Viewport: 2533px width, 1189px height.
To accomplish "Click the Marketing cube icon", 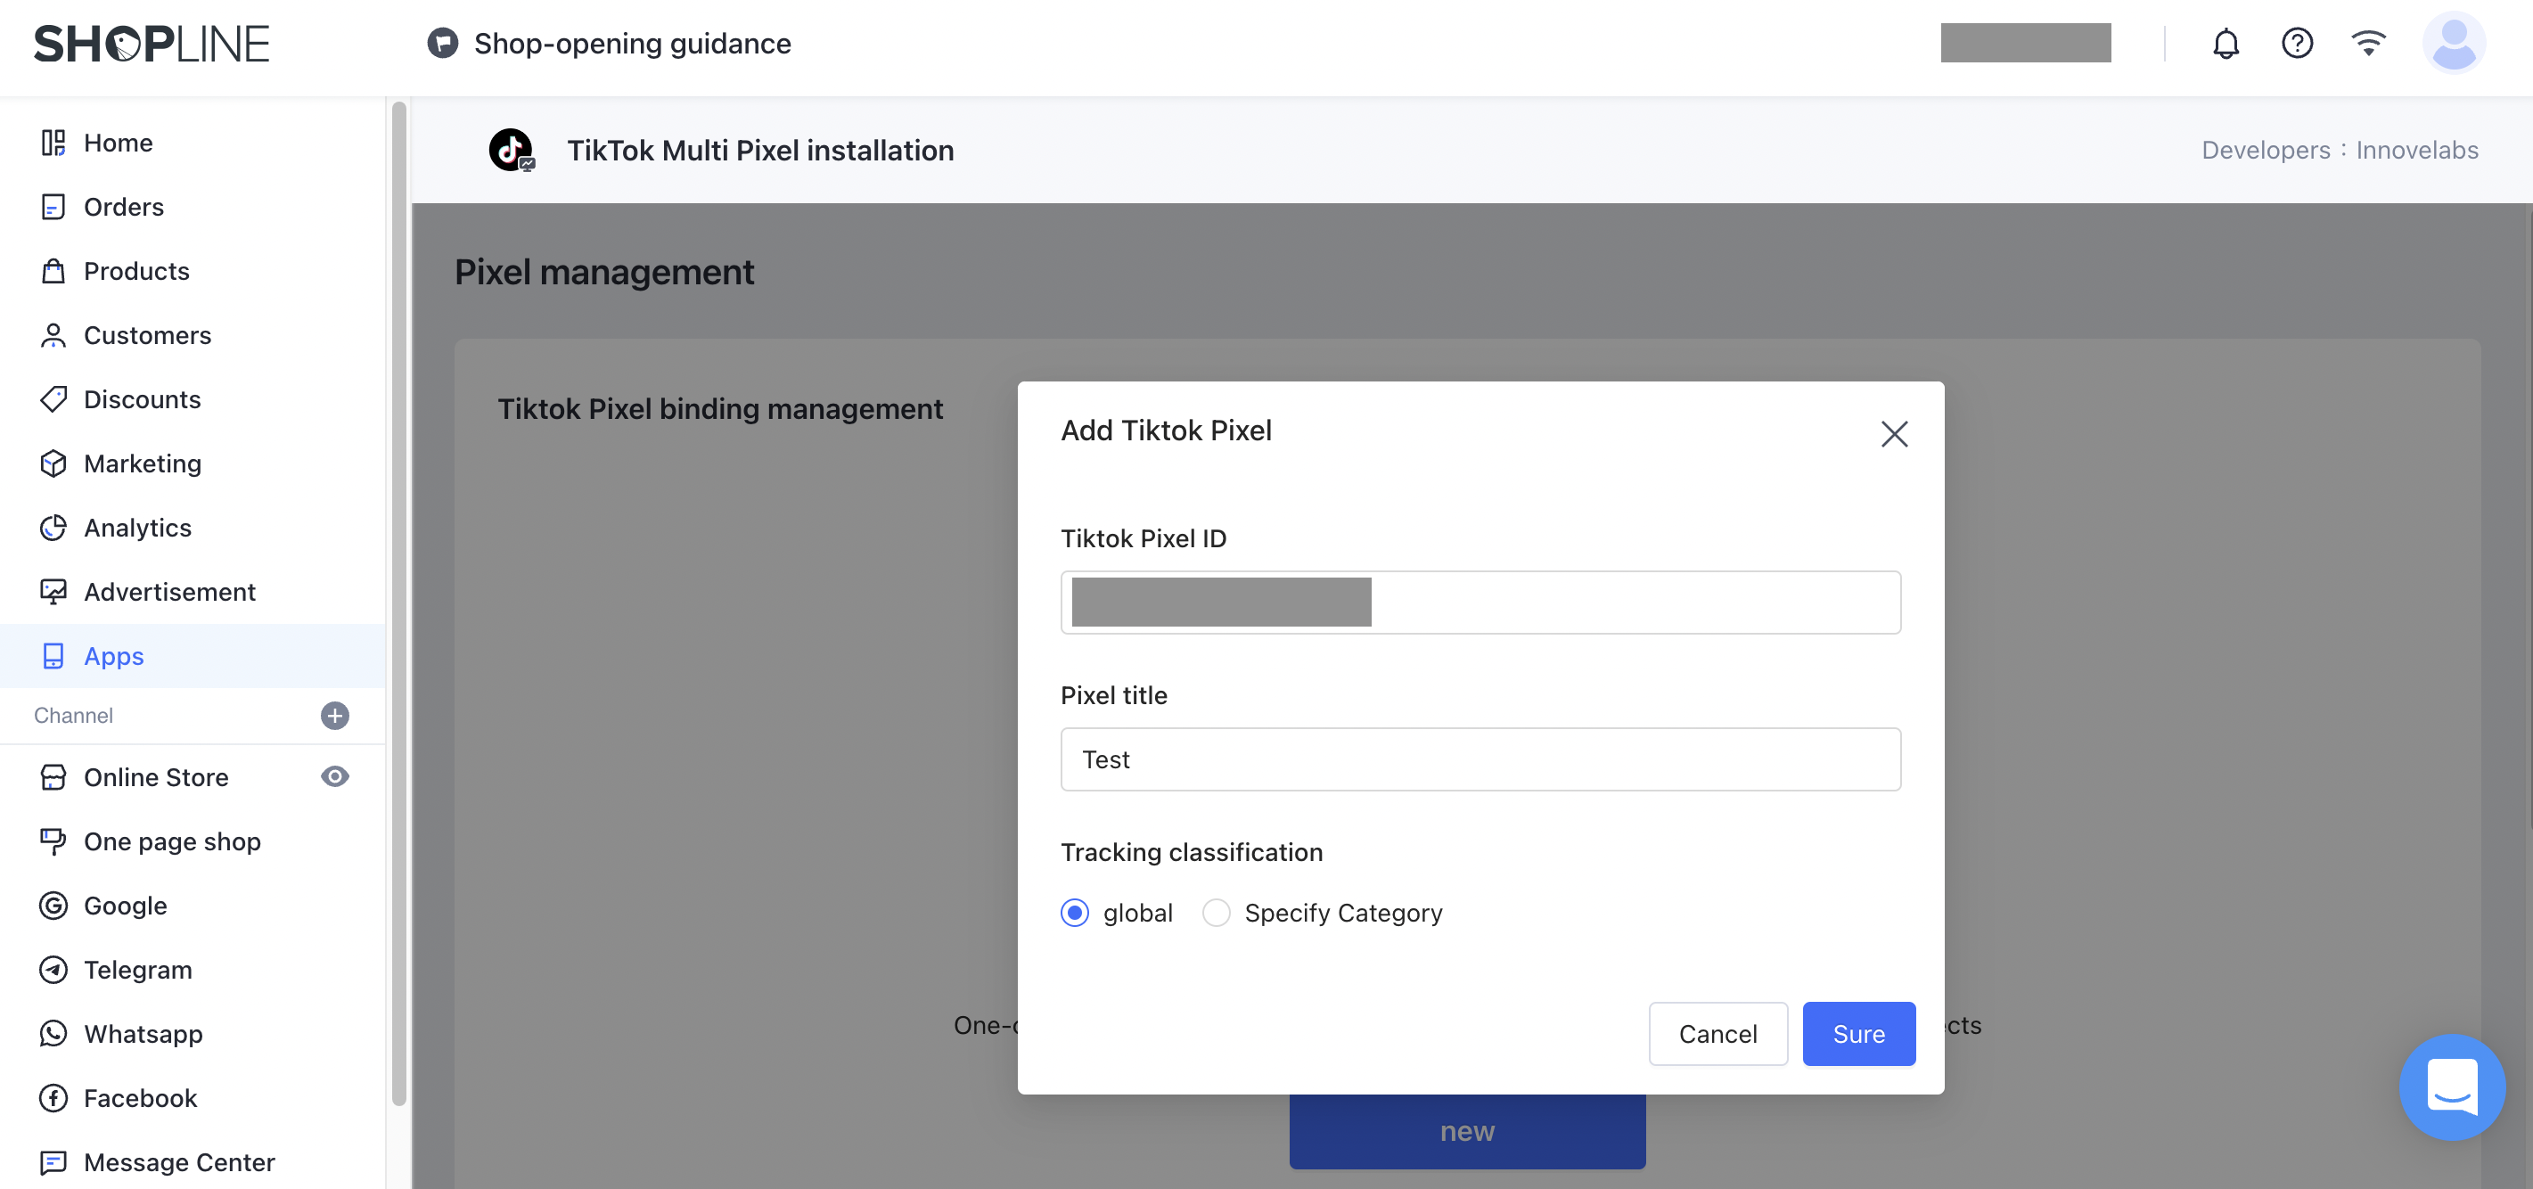I will [x=53, y=463].
